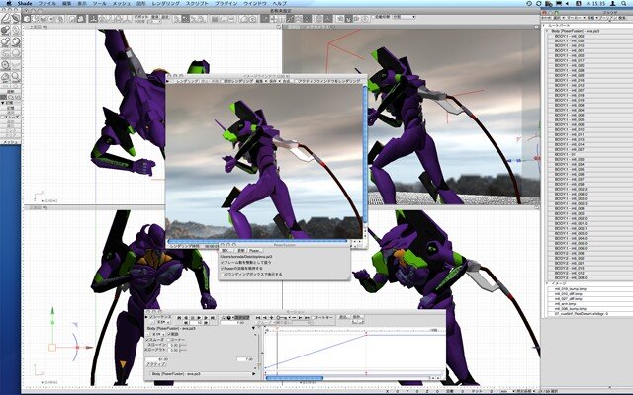Click play button in motion window
Image resolution: width=633 pixels, height=395 pixels.
coord(199,318)
